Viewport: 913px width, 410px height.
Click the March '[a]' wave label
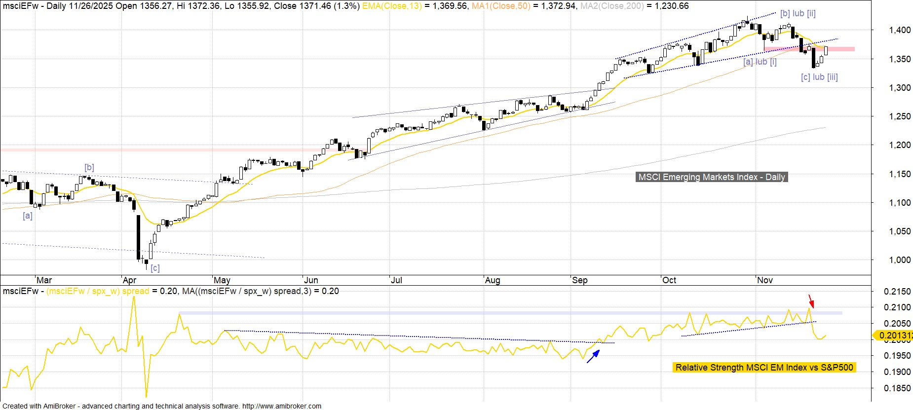click(x=28, y=216)
